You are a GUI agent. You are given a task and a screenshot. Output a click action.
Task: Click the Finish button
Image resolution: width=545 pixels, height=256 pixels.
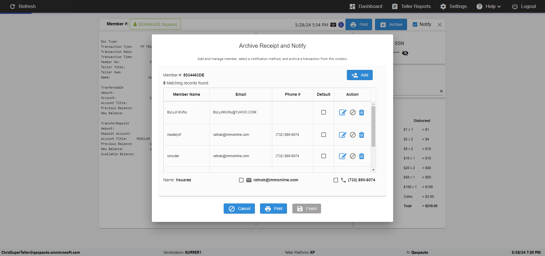(307, 209)
